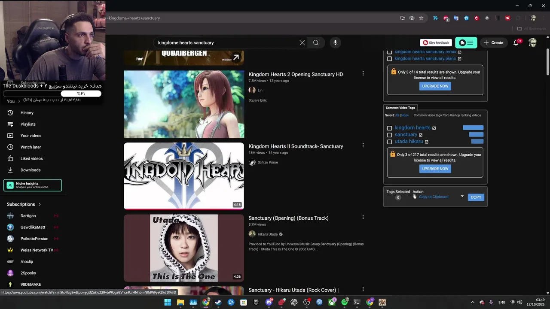The image size is (550, 309).
Task: Open YouTube account avatar menu
Action: 532,42
